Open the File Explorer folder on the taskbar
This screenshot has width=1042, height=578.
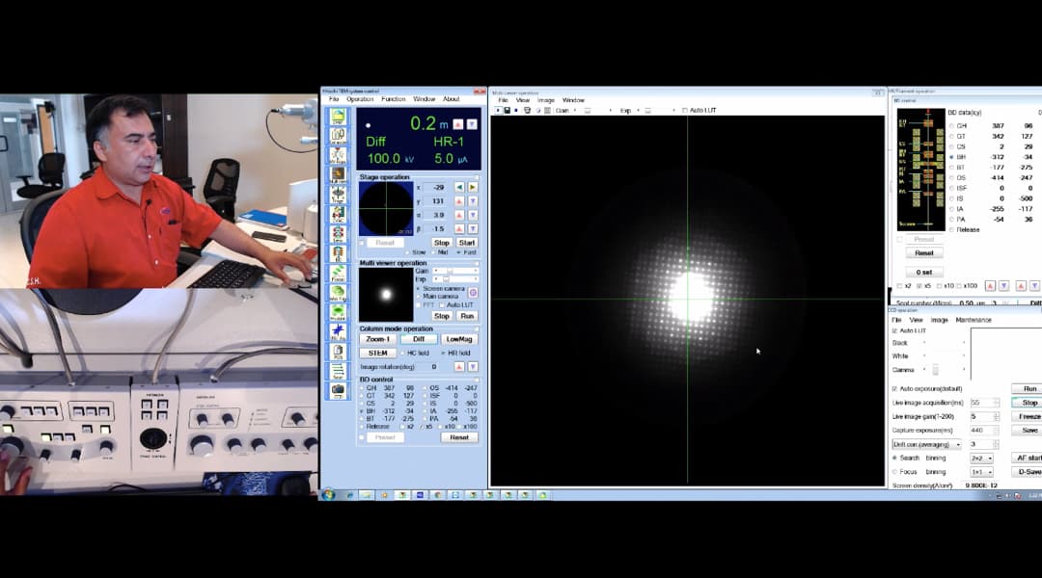367,495
